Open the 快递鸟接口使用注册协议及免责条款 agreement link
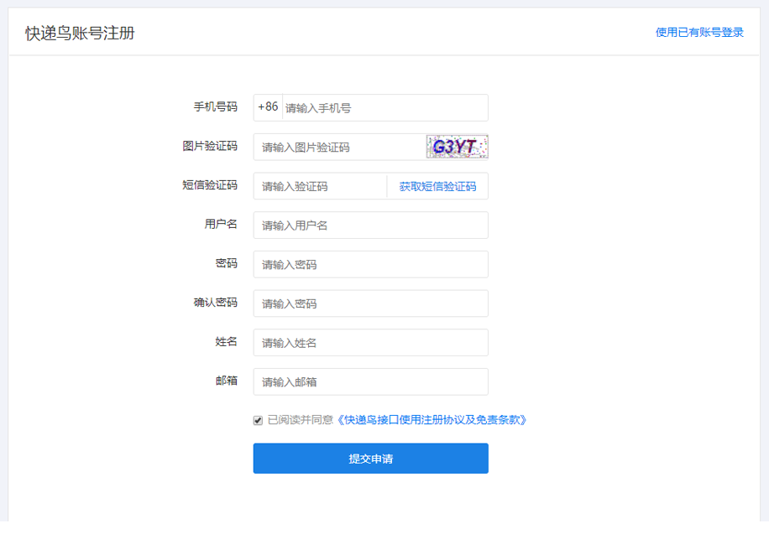Image resolution: width=769 pixels, height=539 pixels. click(432, 420)
